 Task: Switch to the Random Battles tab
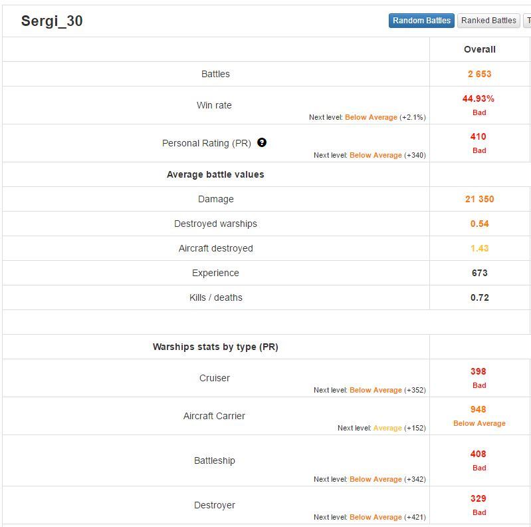pos(421,21)
